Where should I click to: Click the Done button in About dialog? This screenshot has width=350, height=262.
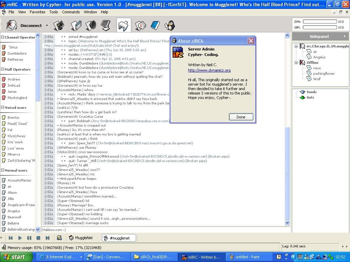tap(241, 117)
